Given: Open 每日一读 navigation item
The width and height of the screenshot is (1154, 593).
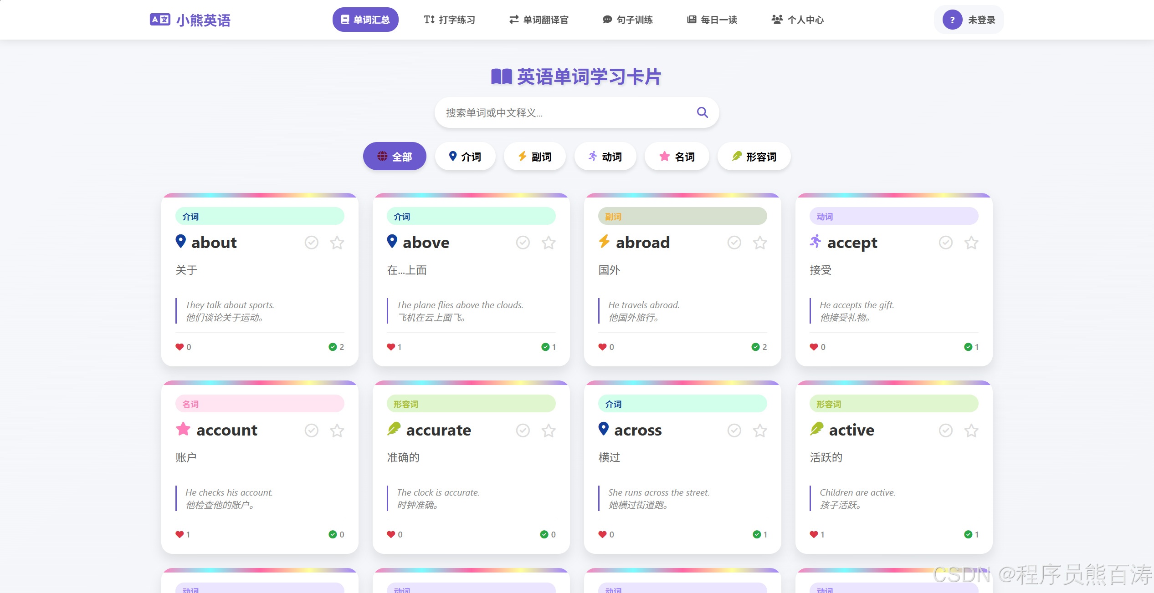Looking at the screenshot, I should pos(712,20).
